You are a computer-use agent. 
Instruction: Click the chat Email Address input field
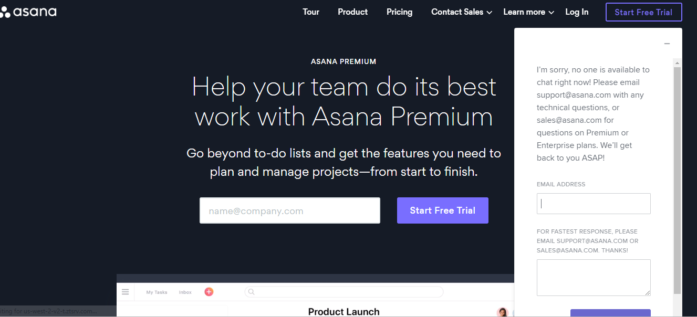(x=594, y=204)
